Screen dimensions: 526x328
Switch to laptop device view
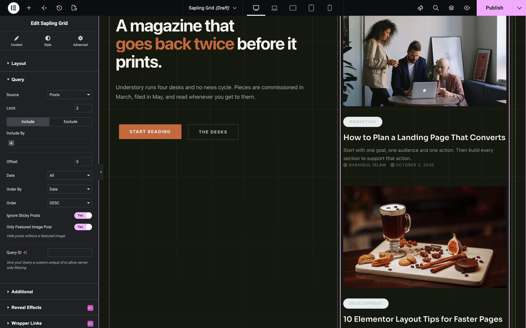point(275,8)
